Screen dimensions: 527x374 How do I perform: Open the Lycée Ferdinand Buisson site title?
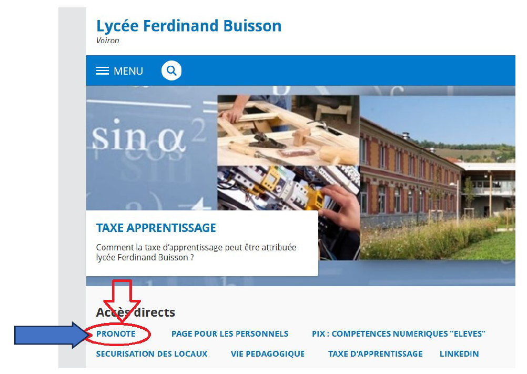pyautogui.click(x=189, y=26)
